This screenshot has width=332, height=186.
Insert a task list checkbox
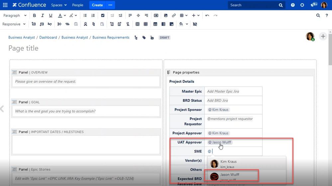pos(103,15)
